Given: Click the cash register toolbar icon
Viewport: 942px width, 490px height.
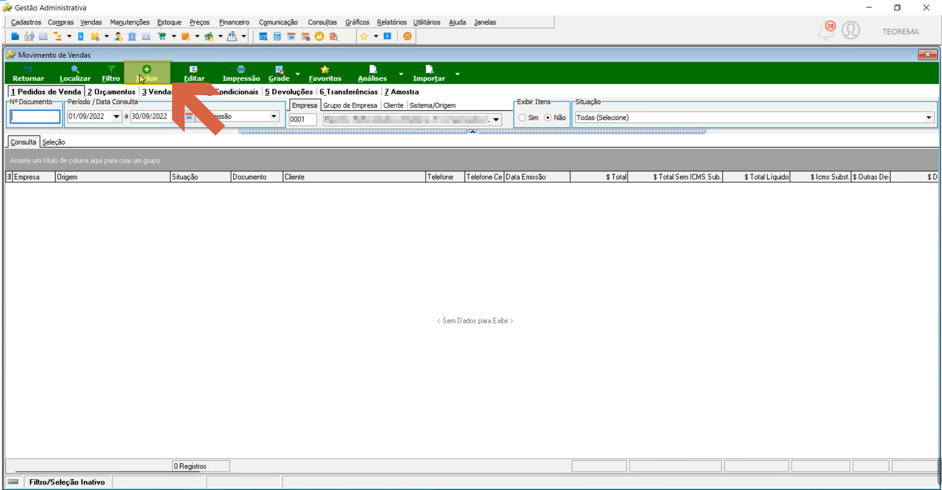Looking at the screenshot, I should pos(232,36).
